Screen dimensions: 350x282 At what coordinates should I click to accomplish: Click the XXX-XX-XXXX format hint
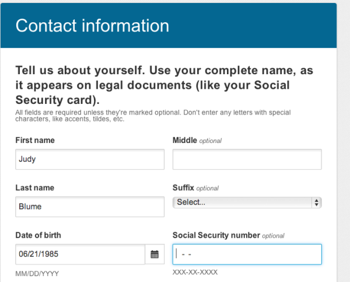195,273
